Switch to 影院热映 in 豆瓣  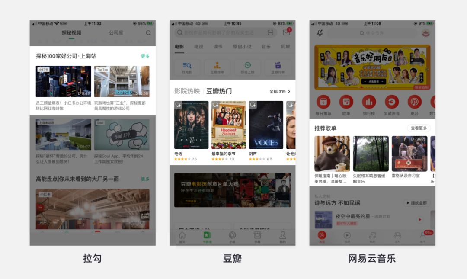[x=187, y=91]
